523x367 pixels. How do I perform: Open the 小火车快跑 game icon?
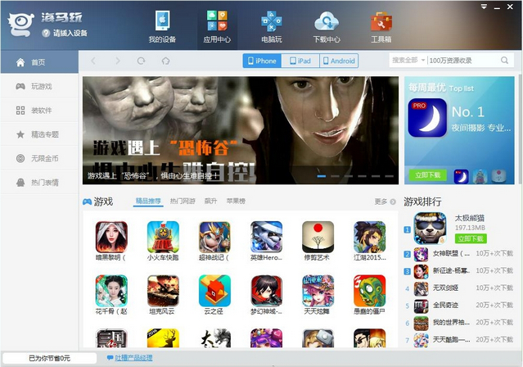tap(163, 237)
